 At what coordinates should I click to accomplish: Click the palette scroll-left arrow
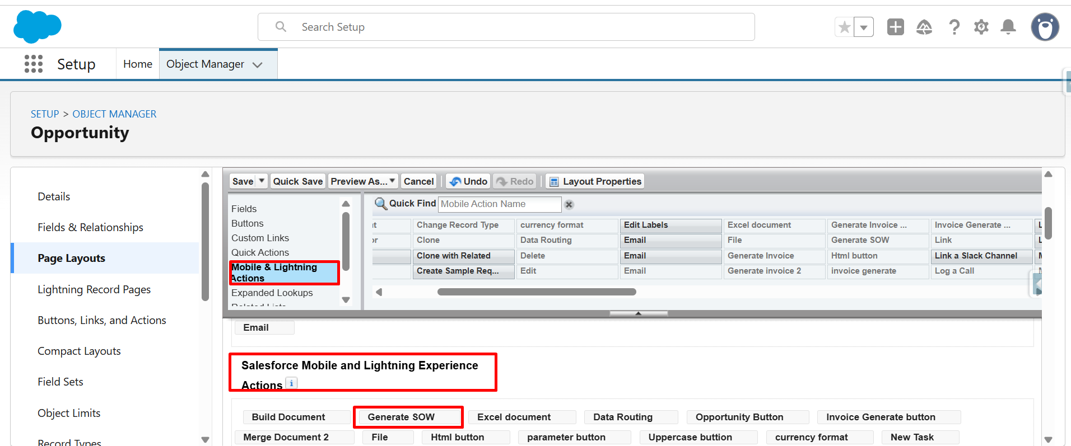tap(379, 292)
